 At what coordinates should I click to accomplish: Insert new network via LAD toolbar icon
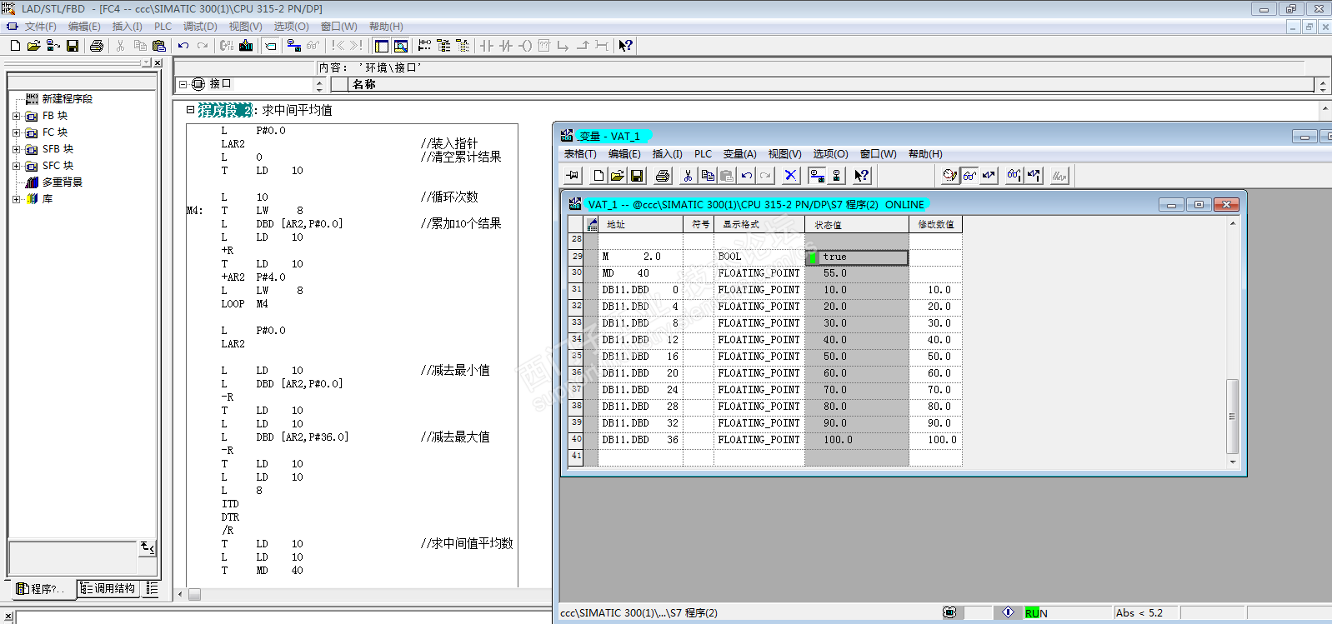pyautogui.click(x=424, y=46)
